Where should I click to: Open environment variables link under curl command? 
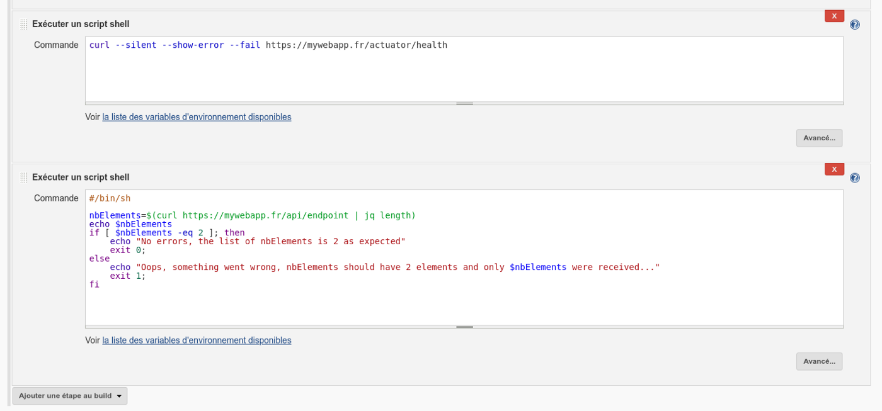tap(197, 117)
